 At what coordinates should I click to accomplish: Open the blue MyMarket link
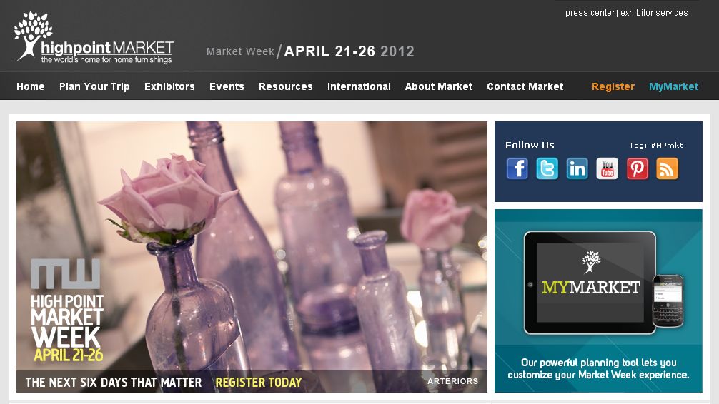(x=673, y=86)
